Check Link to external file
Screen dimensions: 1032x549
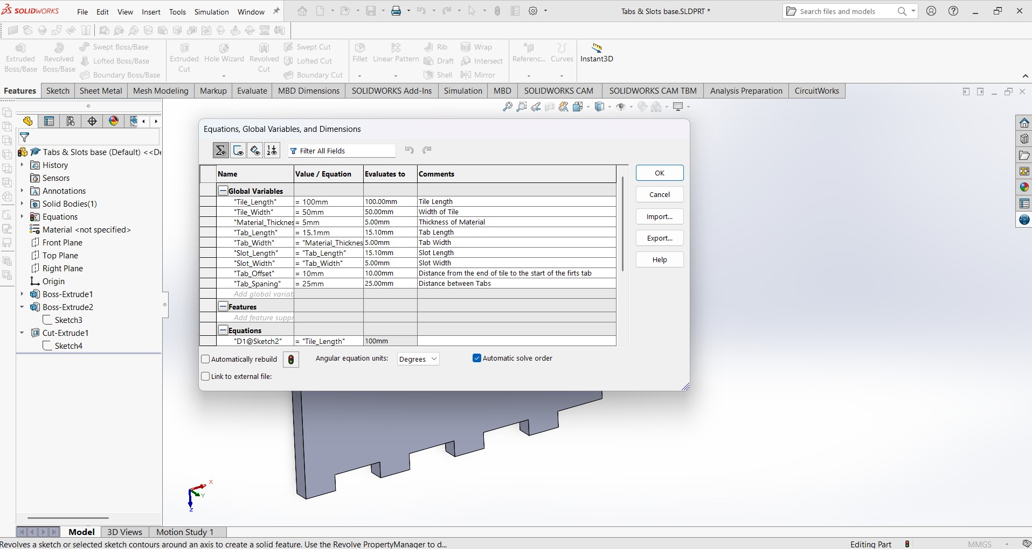click(x=205, y=376)
